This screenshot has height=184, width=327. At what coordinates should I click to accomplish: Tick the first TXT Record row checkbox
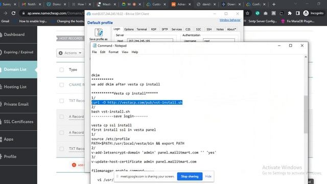(61, 101)
